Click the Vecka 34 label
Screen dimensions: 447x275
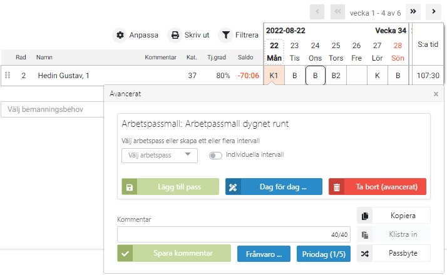[391, 31]
